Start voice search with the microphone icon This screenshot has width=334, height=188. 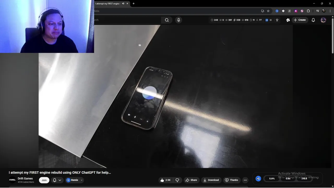pyautogui.click(x=178, y=20)
